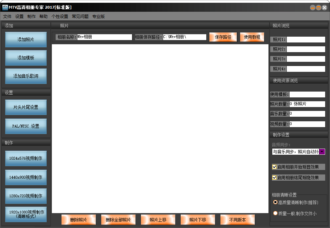Click the 照片2 field
Screen dimensions: 330x228
tap(306, 49)
